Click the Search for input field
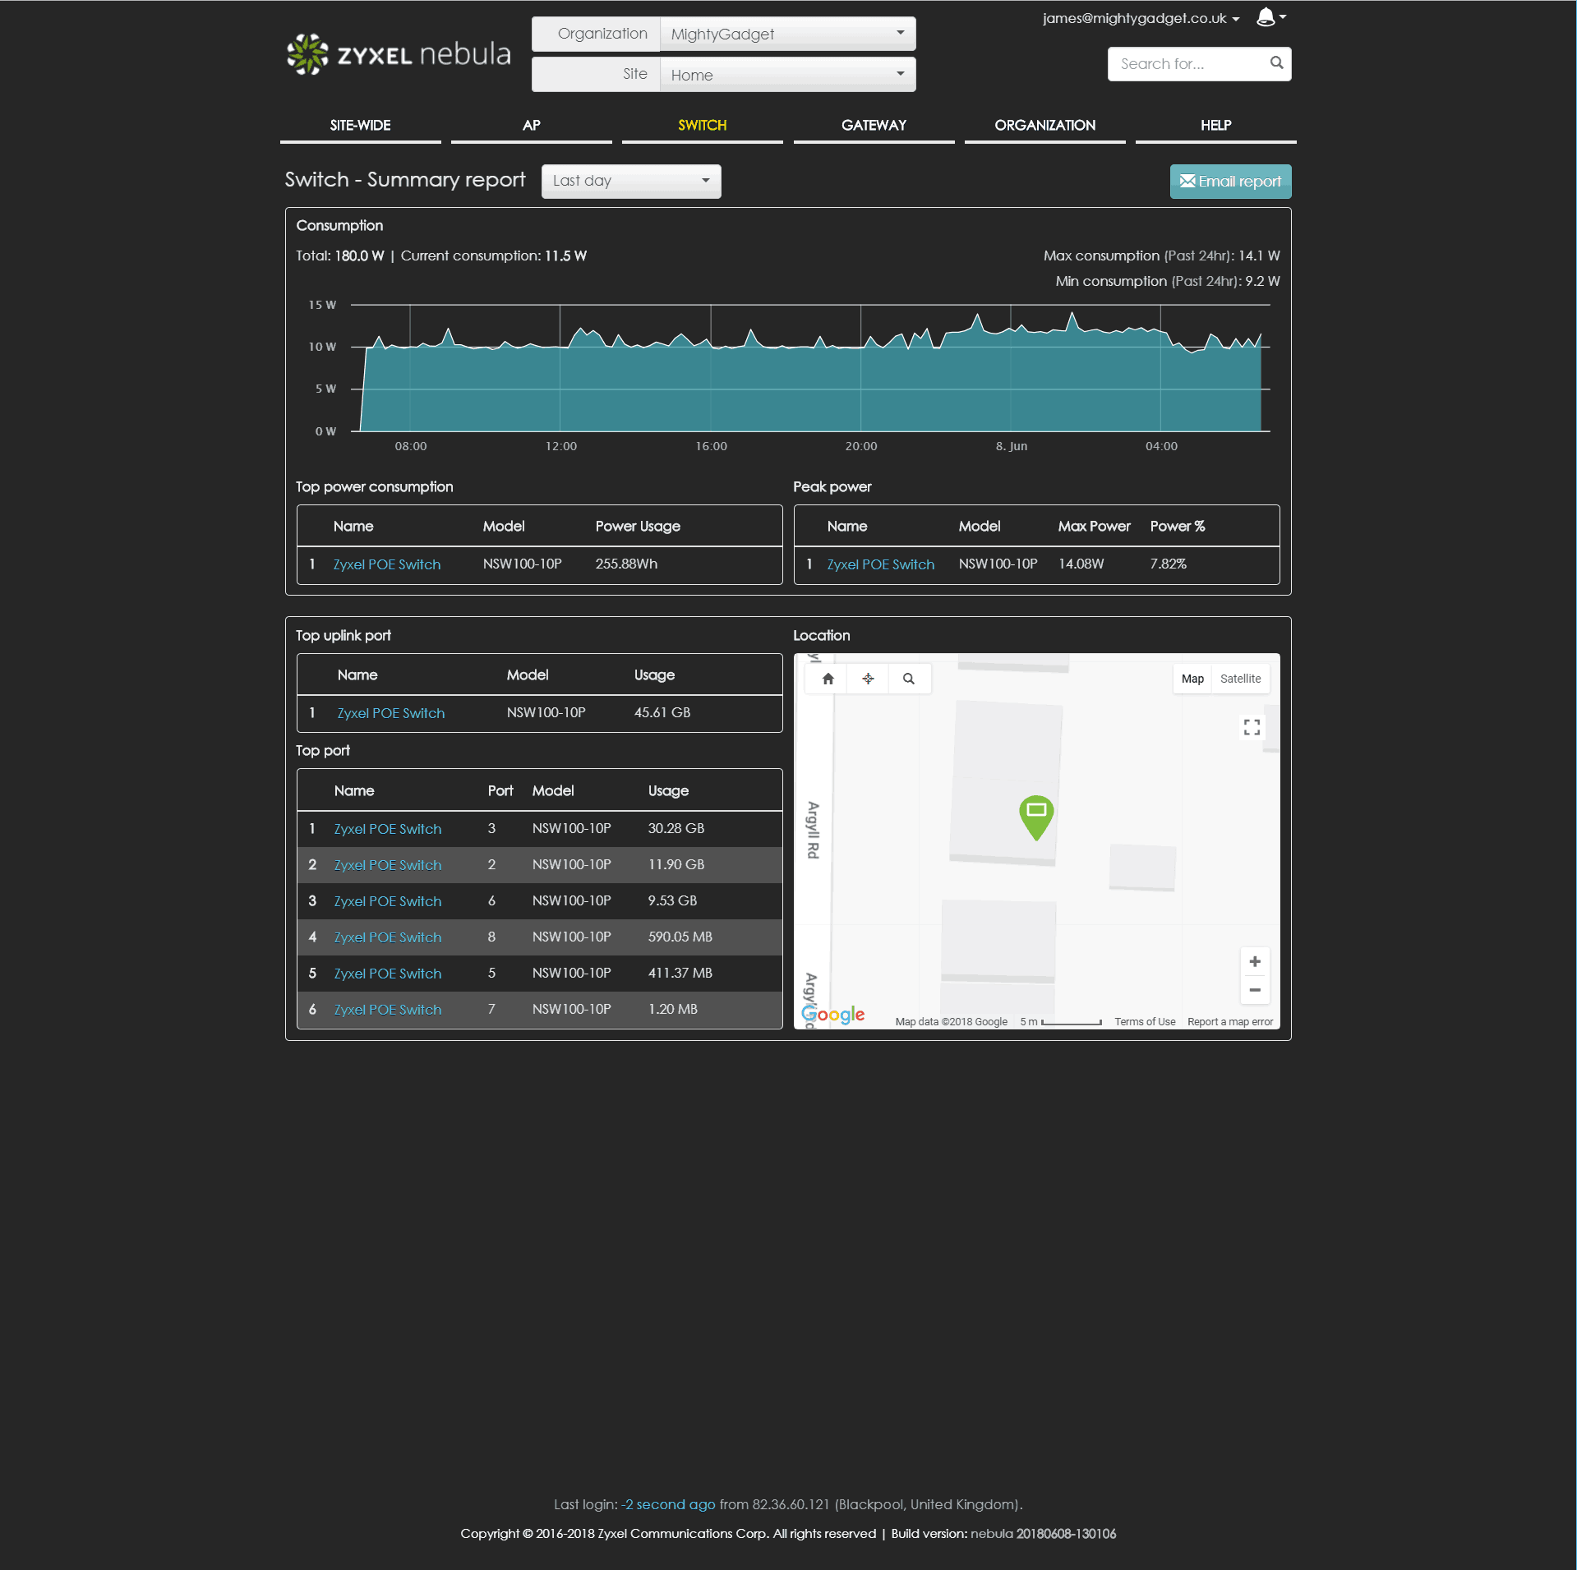The image size is (1577, 1570). pos(1187,64)
